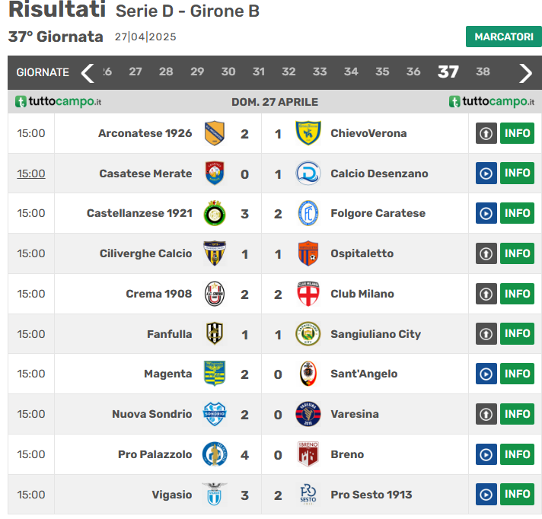Select matchday 38 tab

pyautogui.click(x=483, y=72)
